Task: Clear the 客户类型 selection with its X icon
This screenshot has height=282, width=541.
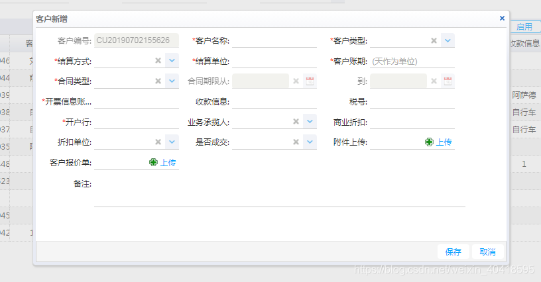Action: pyautogui.click(x=434, y=40)
